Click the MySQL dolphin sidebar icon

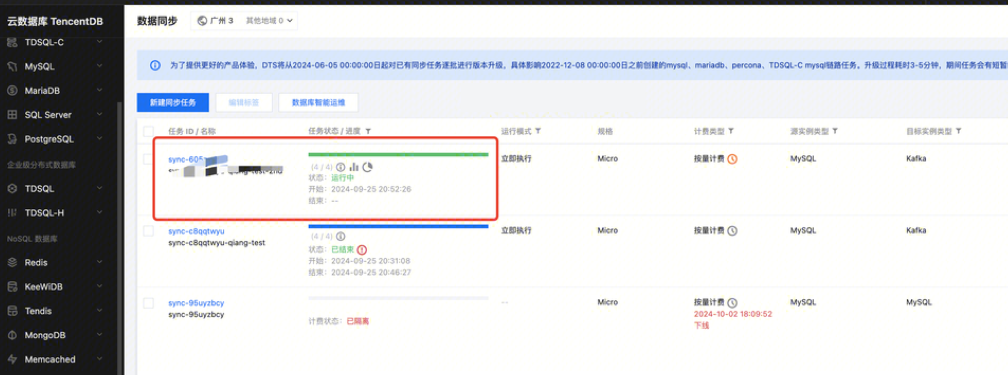(12, 66)
